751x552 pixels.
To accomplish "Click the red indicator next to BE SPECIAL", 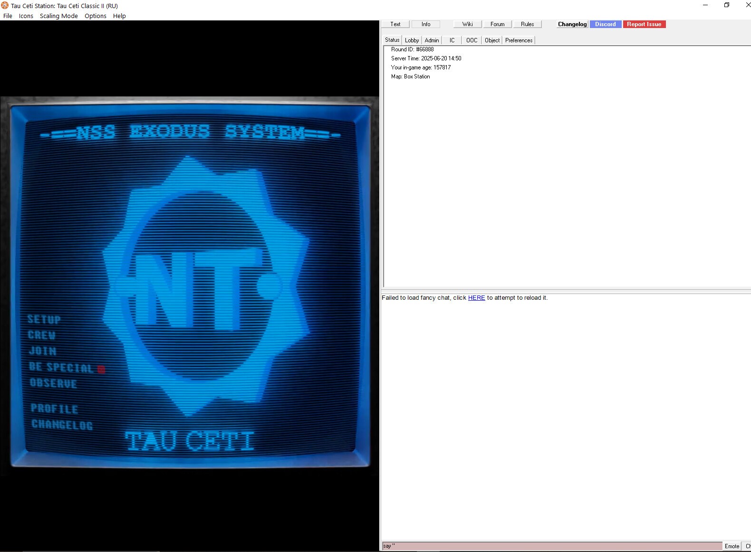I will (101, 369).
